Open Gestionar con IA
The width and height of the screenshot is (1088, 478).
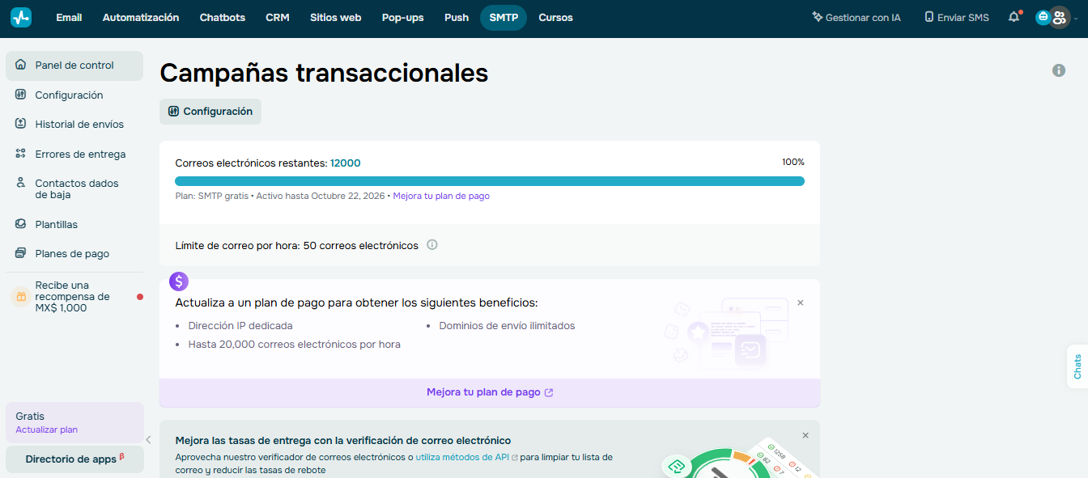[x=856, y=17]
